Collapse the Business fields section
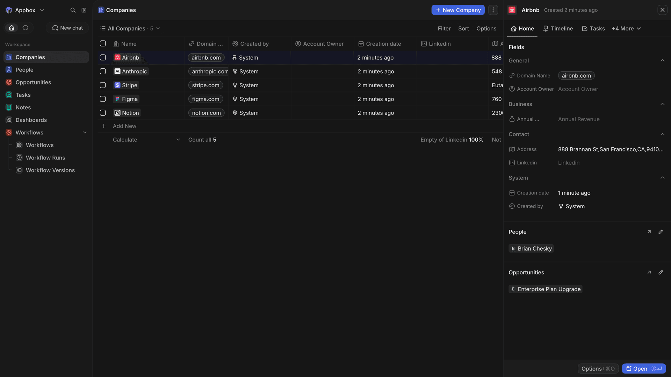 click(662, 104)
